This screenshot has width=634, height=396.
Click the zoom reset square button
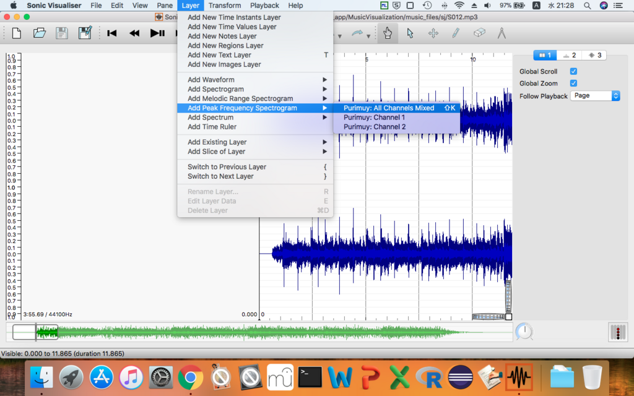coord(509,317)
